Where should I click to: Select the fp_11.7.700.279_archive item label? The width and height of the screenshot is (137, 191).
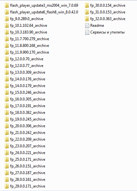(30, 39)
